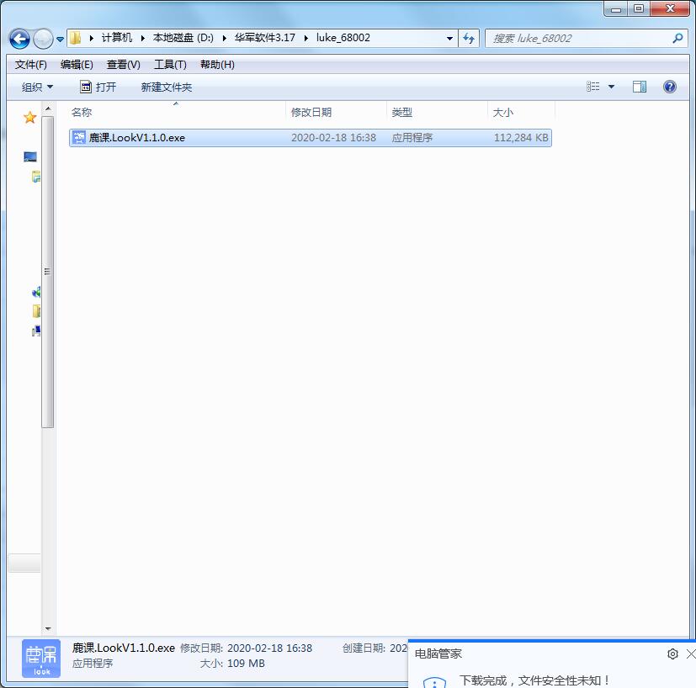Click the Network icon in the sidebar
The width and height of the screenshot is (696, 688).
coord(35,292)
